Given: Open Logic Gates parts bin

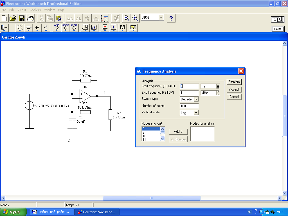Looking at the screenshot, I should (x=85, y=28).
